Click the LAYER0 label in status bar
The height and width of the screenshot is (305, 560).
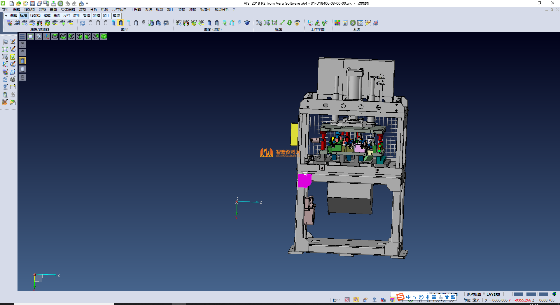pos(493,294)
